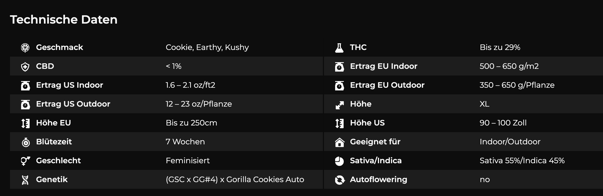The width and height of the screenshot is (603, 196).
Task: Click the flask icon next to THC
Action: [339, 48]
